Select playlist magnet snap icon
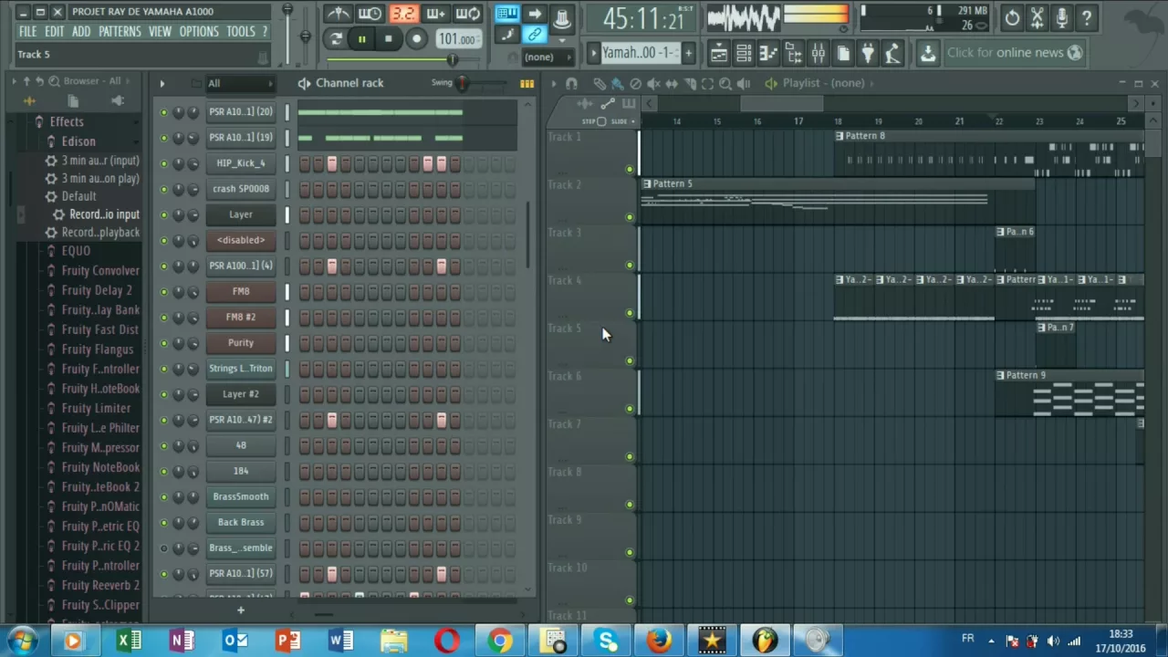 click(571, 83)
